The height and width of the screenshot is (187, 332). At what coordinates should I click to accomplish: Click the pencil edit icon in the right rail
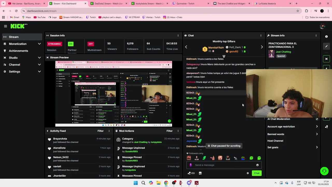pyautogui.click(x=327, y=46)
